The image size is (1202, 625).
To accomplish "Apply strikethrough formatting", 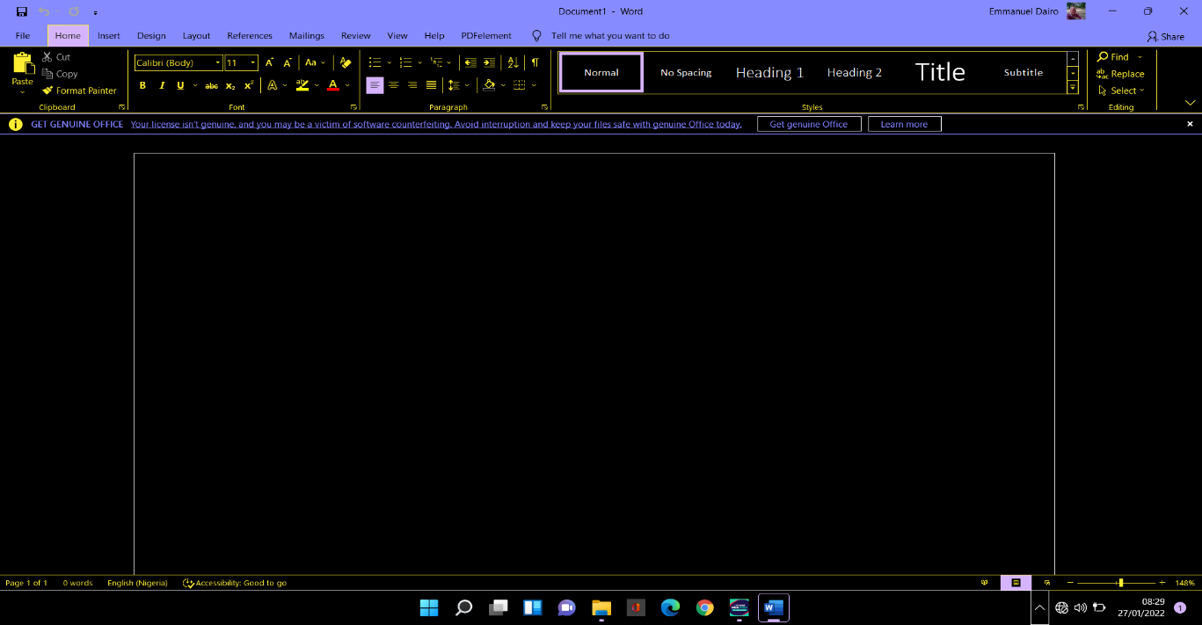I will tap(211, 85).
